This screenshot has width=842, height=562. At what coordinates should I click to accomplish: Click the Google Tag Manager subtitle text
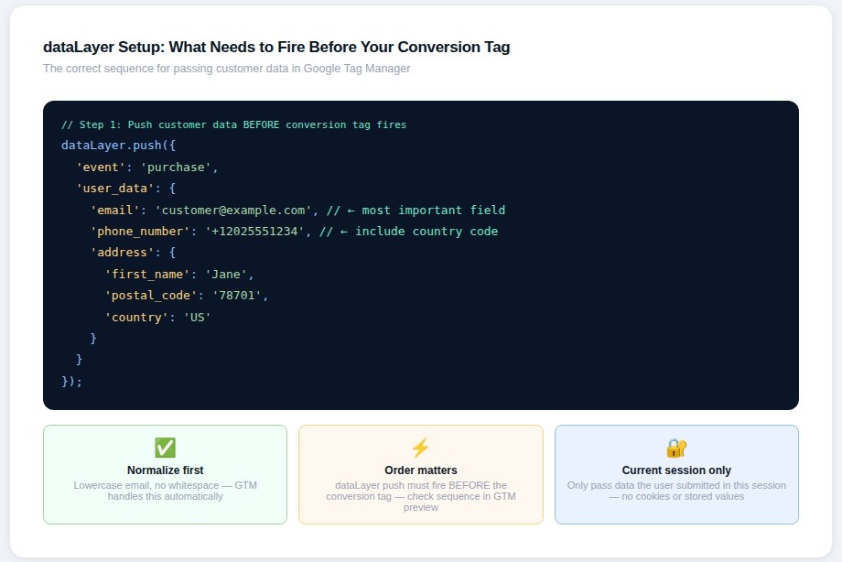226,69
